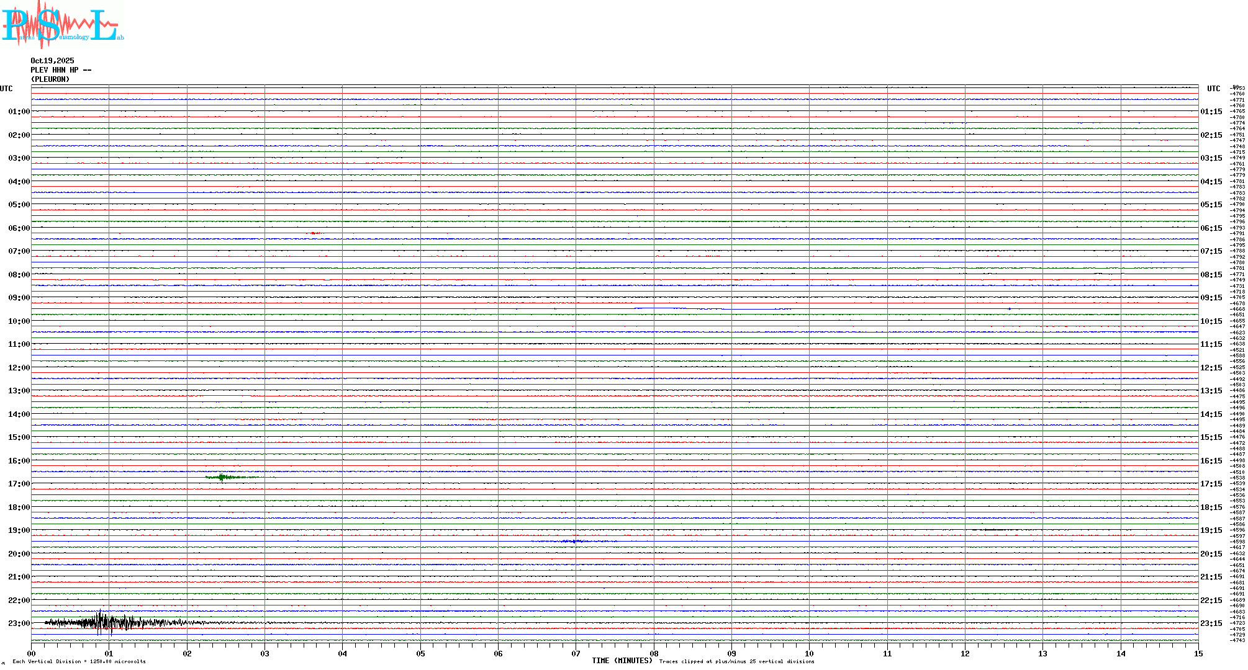Click the (PLEURON) station name text

click(50, 79)
